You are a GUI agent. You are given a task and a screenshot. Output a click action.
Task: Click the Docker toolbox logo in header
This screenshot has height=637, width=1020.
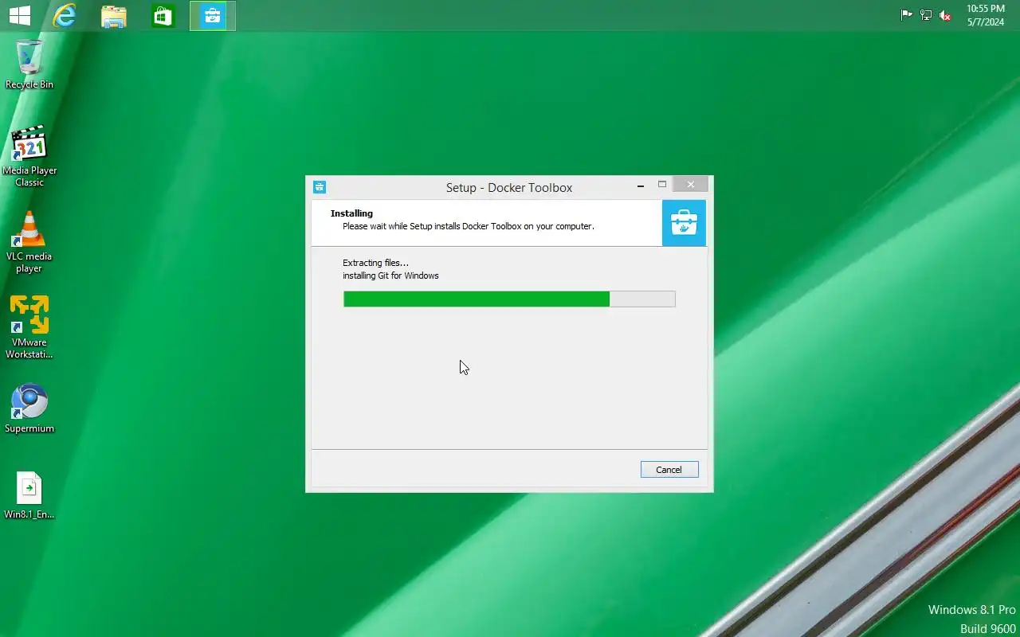pyautogui.click(x=684, y=223)
